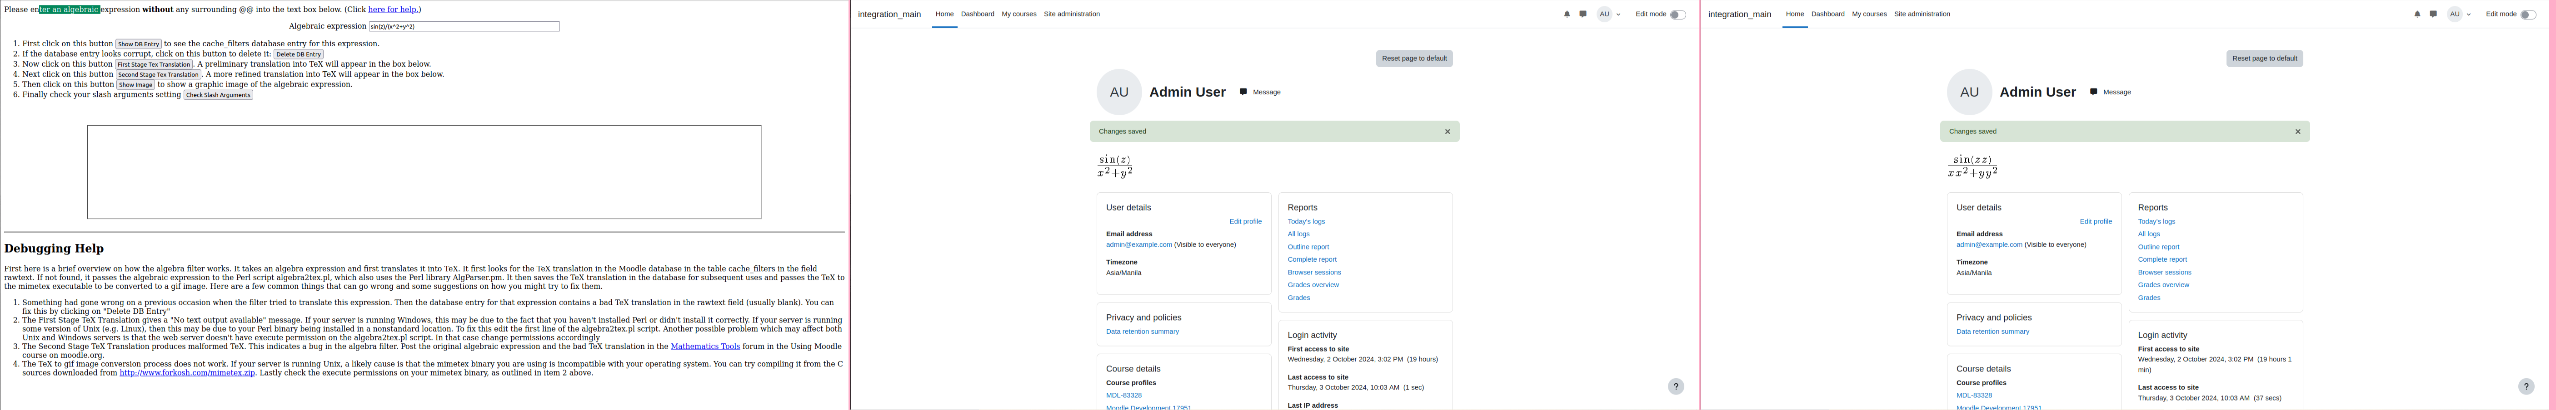
Task: Open Dashboard in right Moodle window
Action: pyautogui.click(x=1828, y=15)
